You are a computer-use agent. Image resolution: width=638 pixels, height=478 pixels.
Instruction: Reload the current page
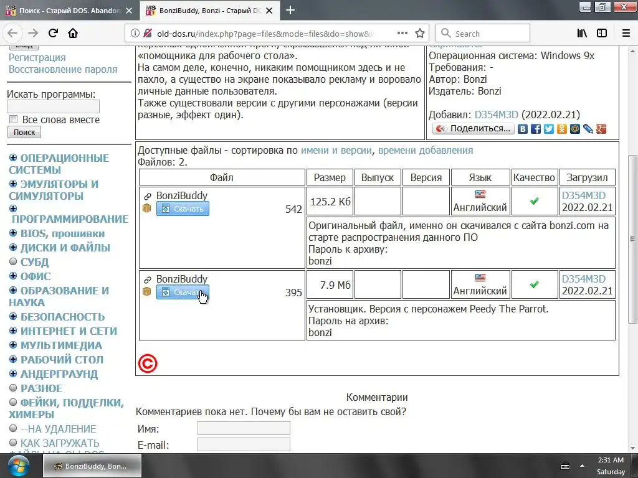click(x=53, y=34)
